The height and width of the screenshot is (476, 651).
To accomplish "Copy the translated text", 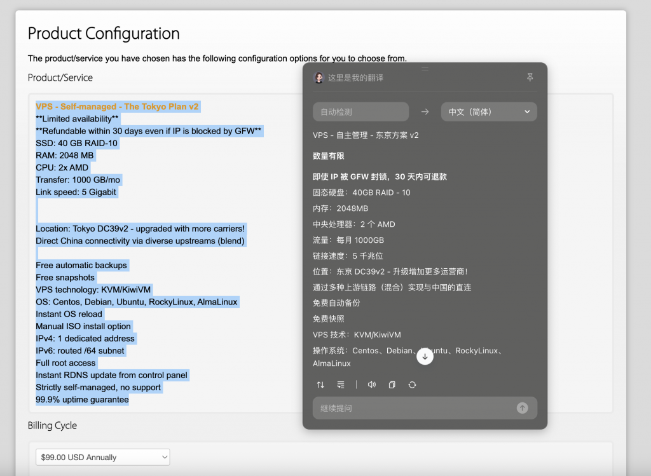I will 392,384.
